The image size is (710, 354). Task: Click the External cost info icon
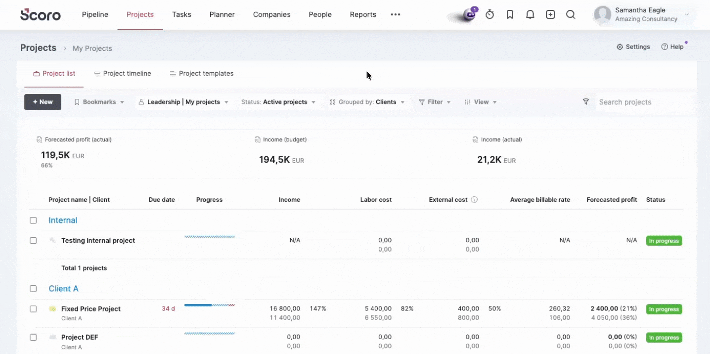pos(474,200)
